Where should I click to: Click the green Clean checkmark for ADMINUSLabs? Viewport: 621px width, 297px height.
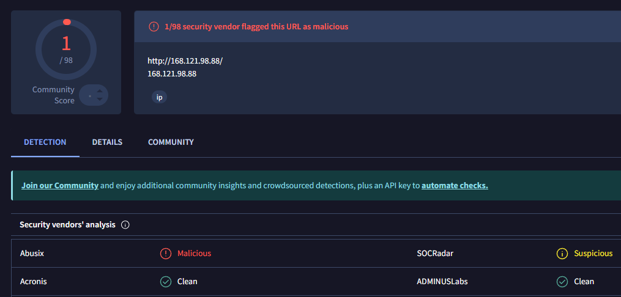coord(562,282)
